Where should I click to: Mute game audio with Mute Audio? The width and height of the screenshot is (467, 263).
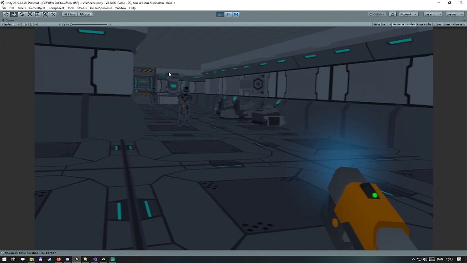[424, 24]
